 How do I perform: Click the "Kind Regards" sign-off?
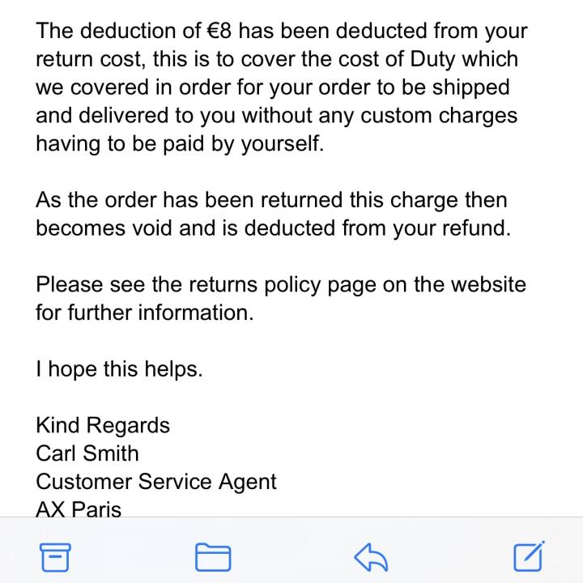coord(103,425)
